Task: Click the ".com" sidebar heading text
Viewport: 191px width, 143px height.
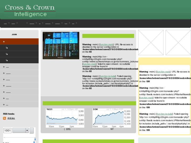Action: (x=14, y=34)
